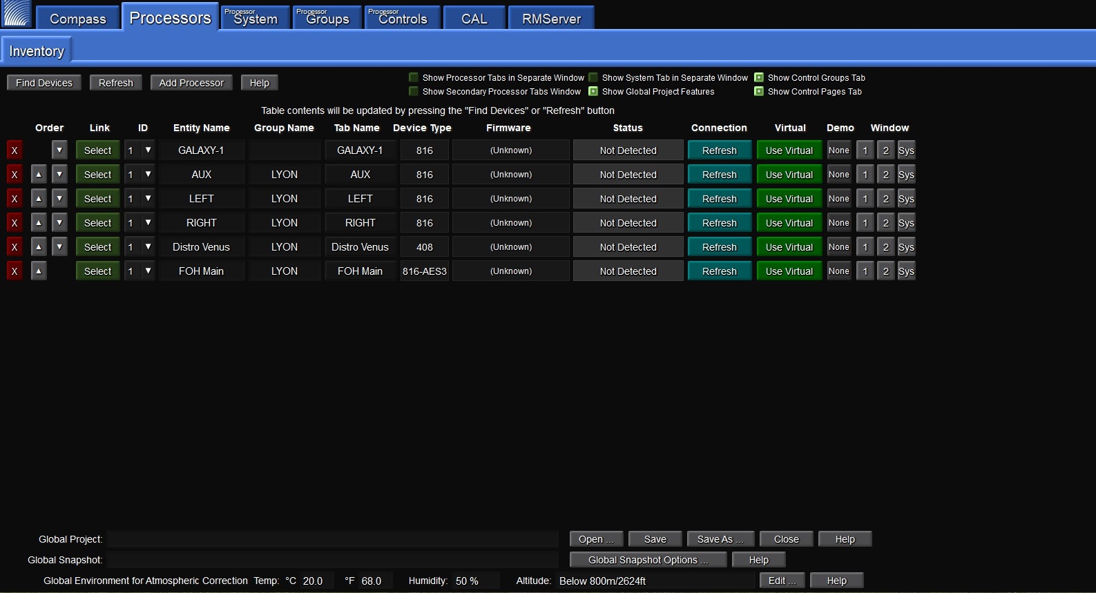Open the Processor Groups tab
Viewport: 1096px width, 593px height.
[327, 19]
